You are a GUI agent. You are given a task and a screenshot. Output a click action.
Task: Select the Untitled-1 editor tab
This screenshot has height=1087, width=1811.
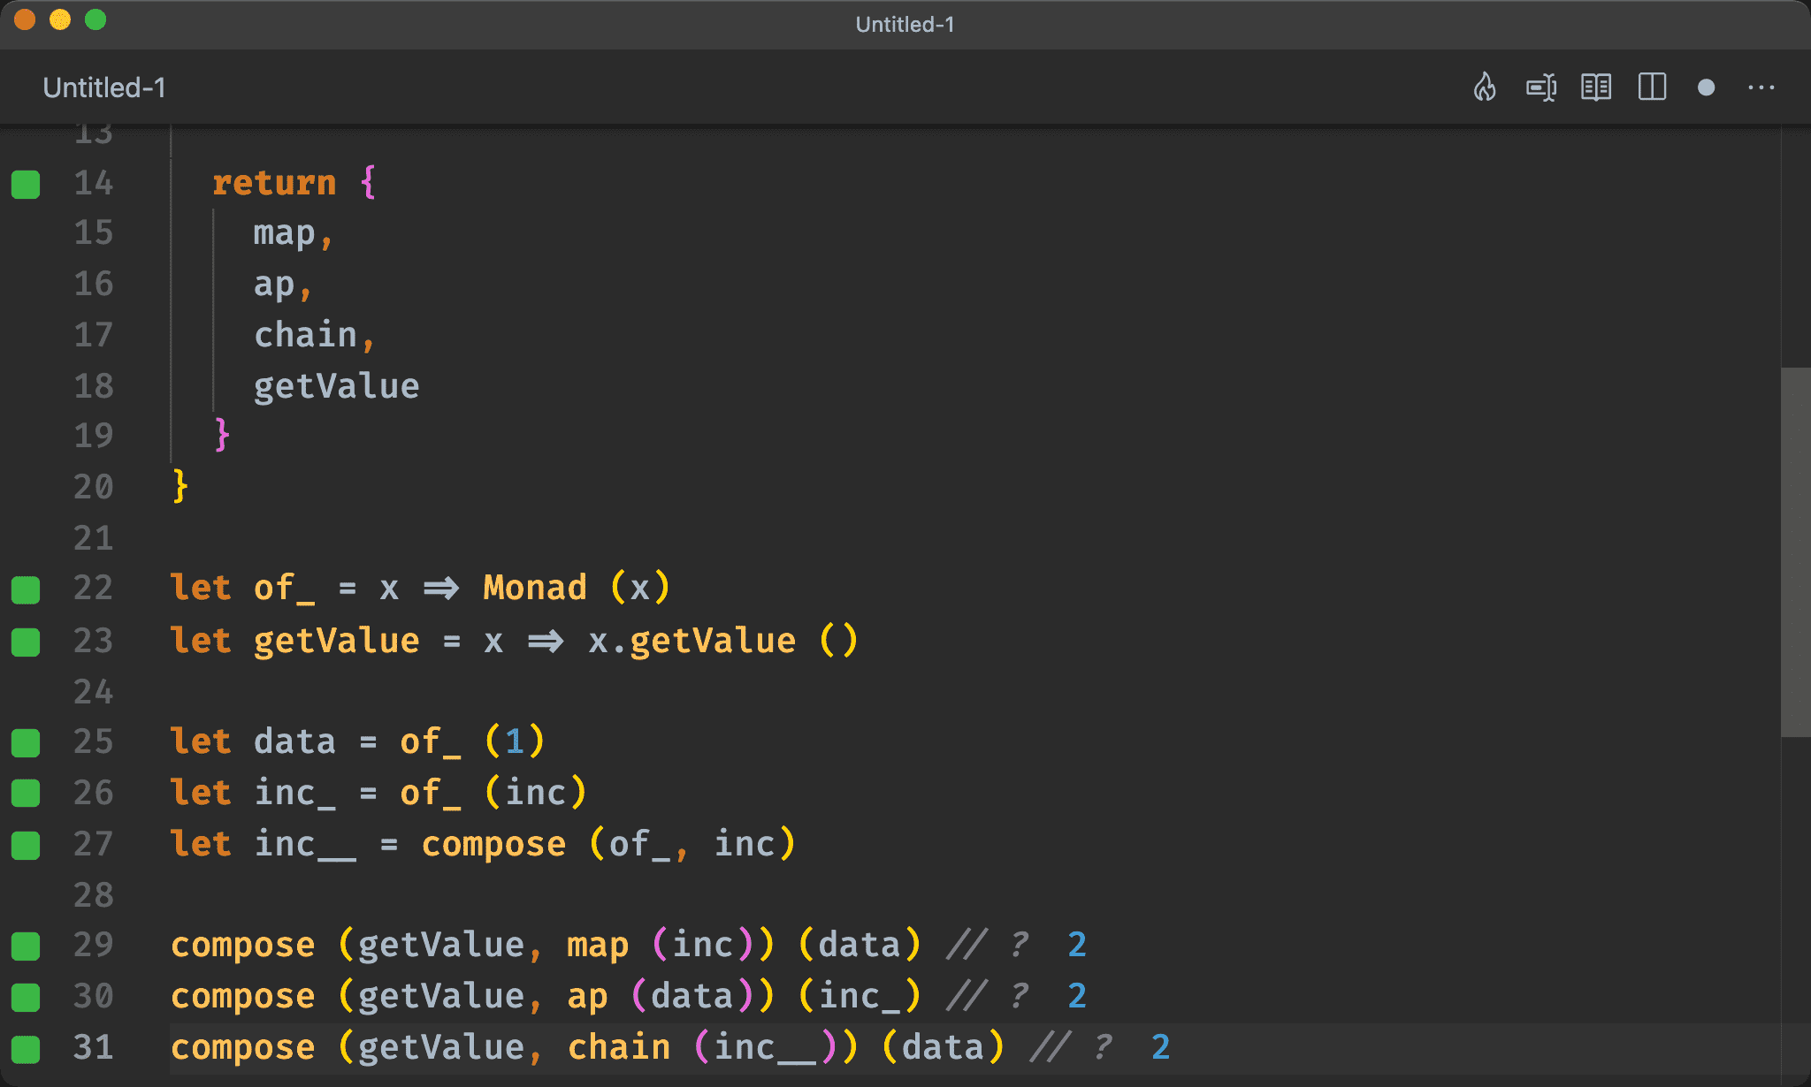[x=104, y=87]
